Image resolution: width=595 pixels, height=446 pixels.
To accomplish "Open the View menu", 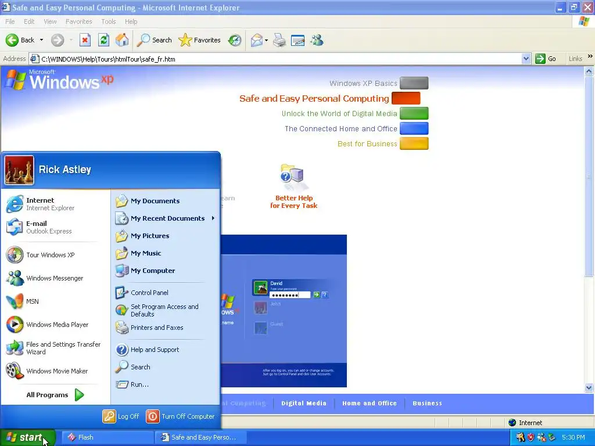I will coord(50,21).
